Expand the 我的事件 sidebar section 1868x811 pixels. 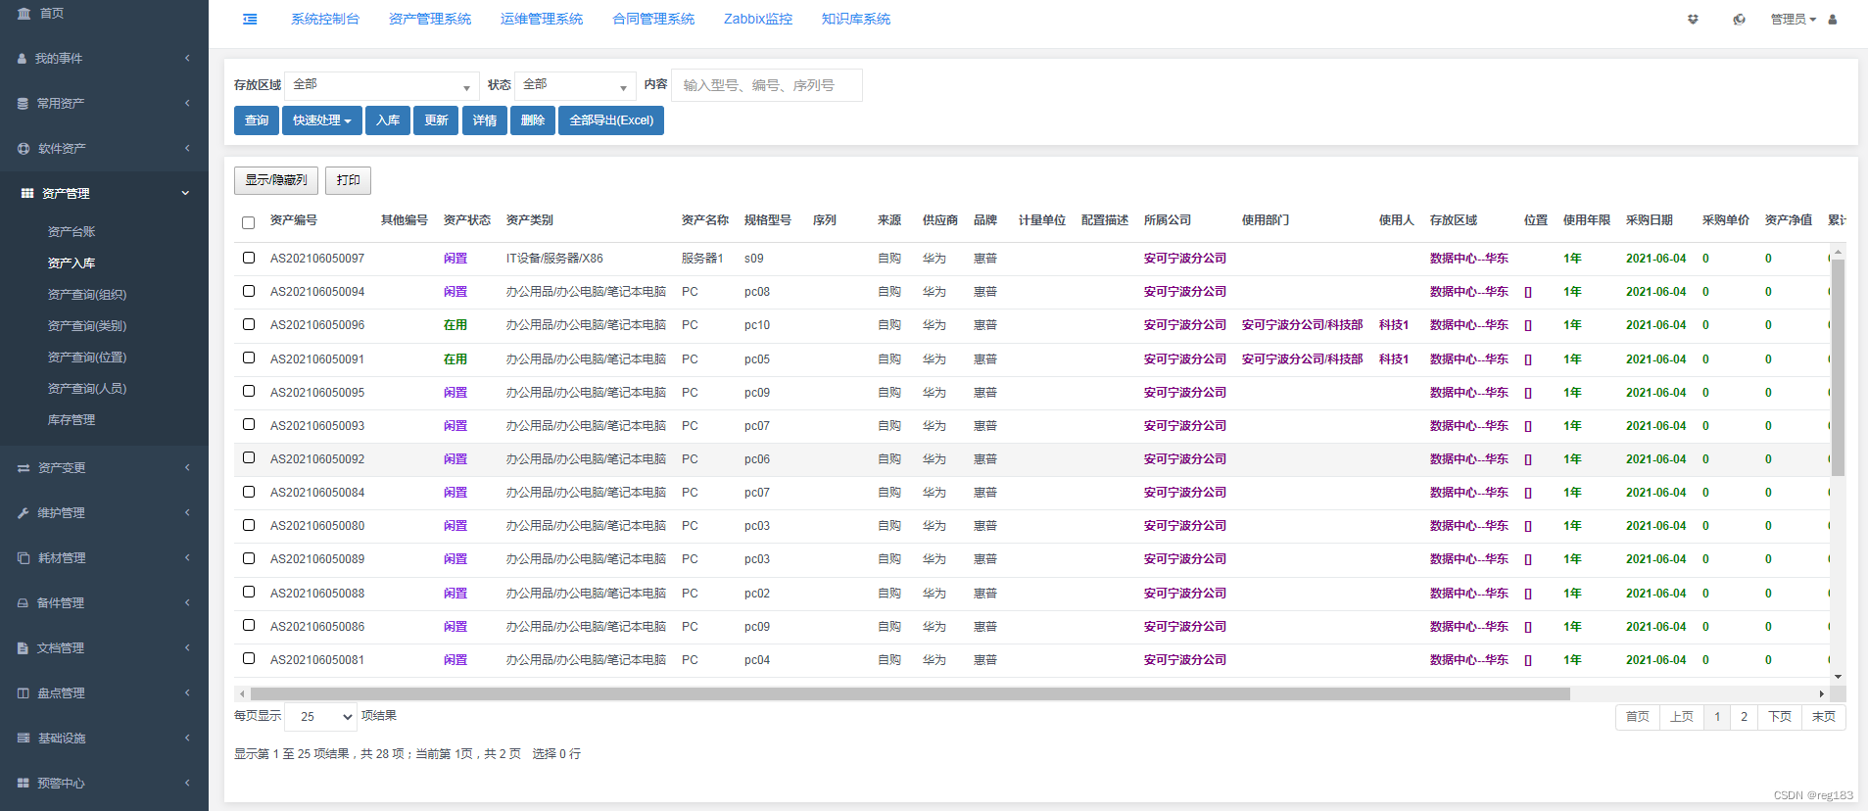coord(104,59)
